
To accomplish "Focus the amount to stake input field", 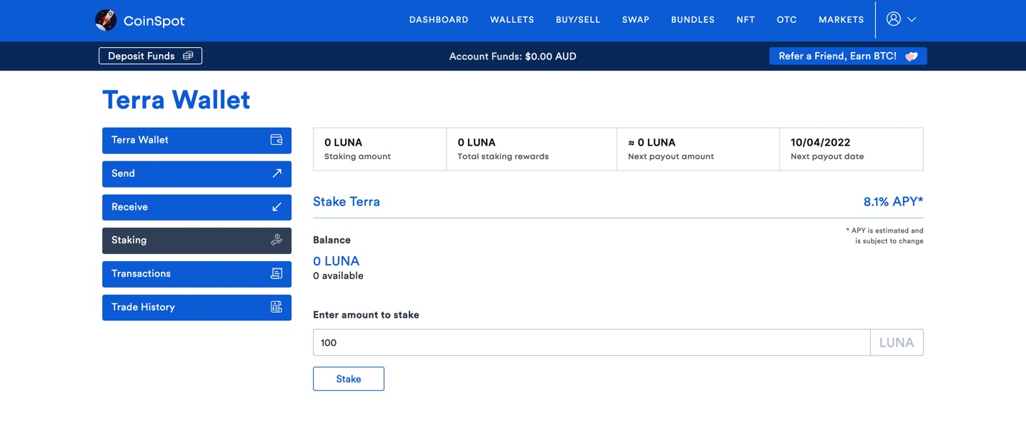I will point(592,343).
